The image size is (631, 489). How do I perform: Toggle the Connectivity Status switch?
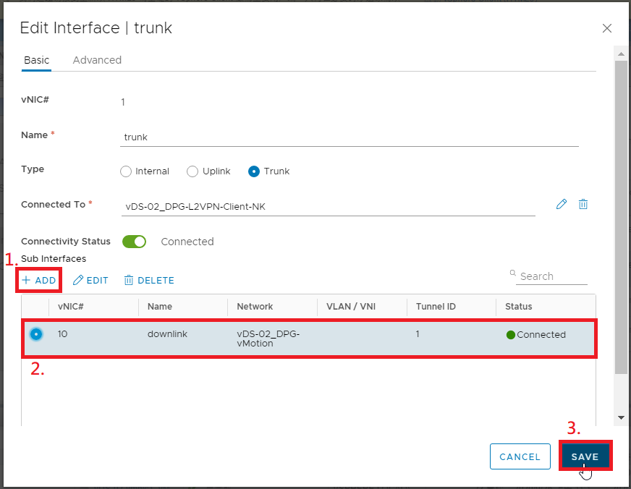[x=134, y=242]
